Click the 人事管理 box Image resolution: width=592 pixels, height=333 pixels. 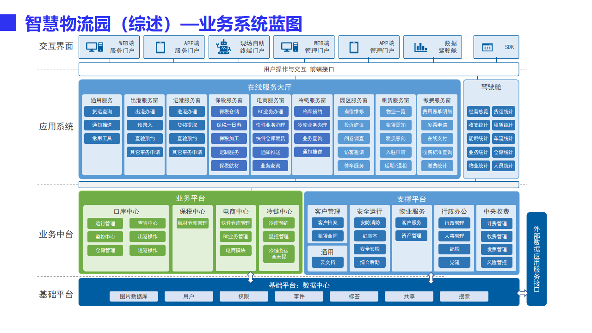454,236
